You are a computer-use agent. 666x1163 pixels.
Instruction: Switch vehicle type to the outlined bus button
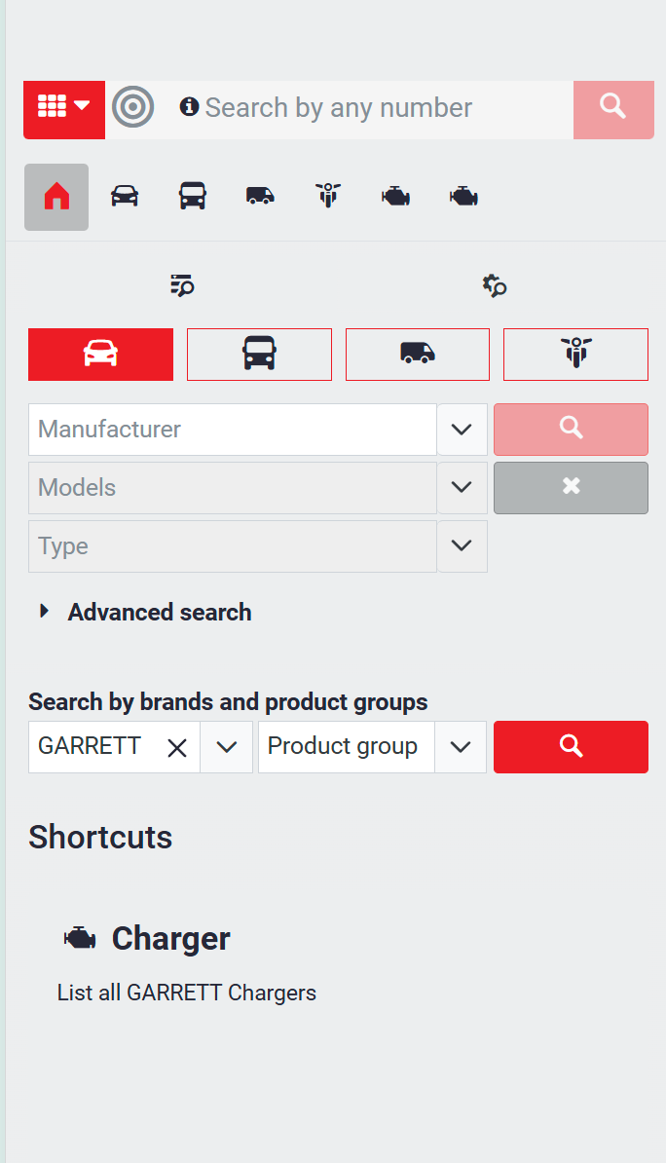tap(259, 354)
